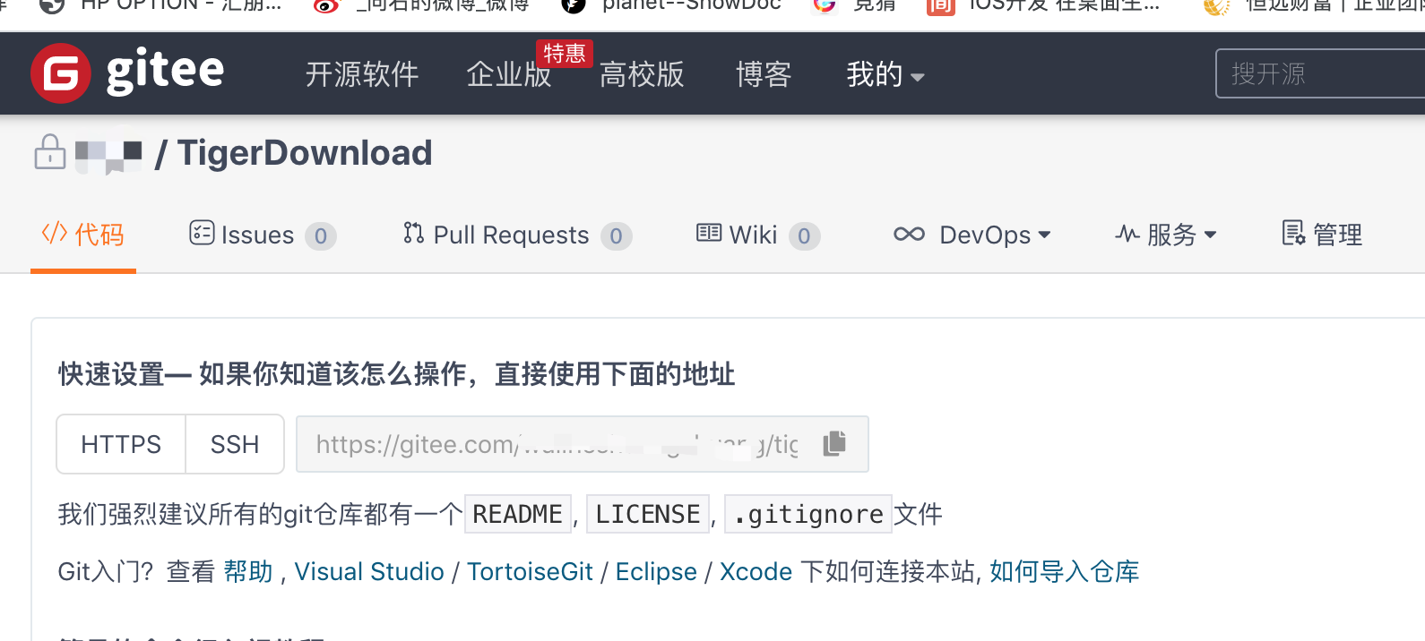
Task: Open the TortoiseGit guide link
Action: 530,571
